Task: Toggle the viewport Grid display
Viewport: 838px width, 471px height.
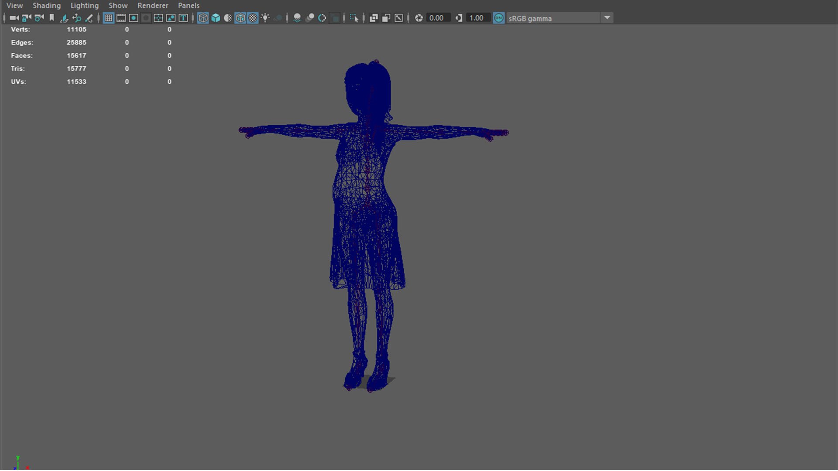Action: point(109,18)
